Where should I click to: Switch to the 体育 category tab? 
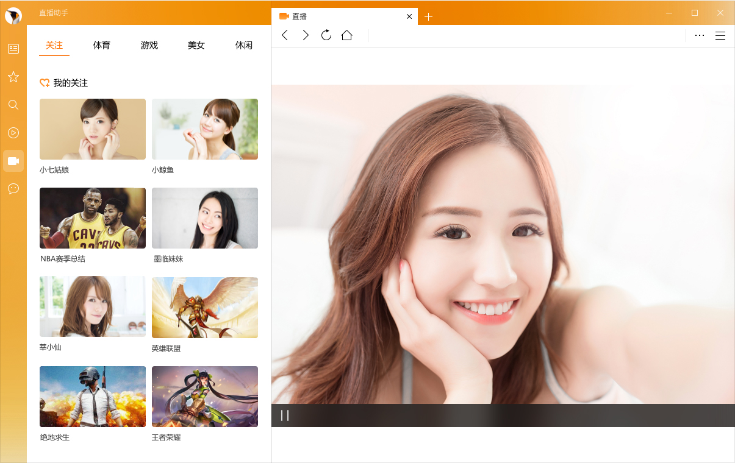[102, 45]
